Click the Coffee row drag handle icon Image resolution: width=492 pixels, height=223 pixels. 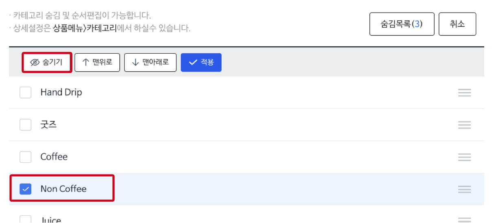[465, 157]
